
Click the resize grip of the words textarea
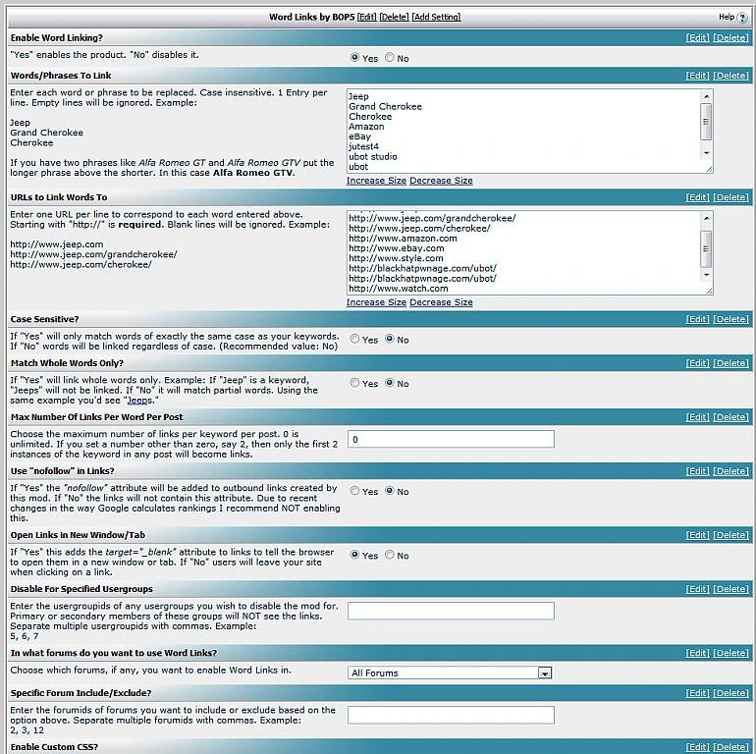tap(709, 169)
